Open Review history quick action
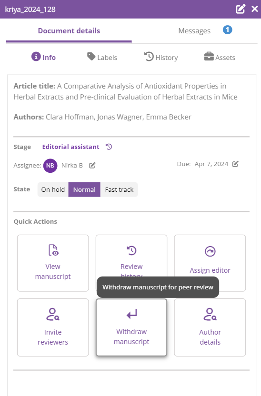 131,256
